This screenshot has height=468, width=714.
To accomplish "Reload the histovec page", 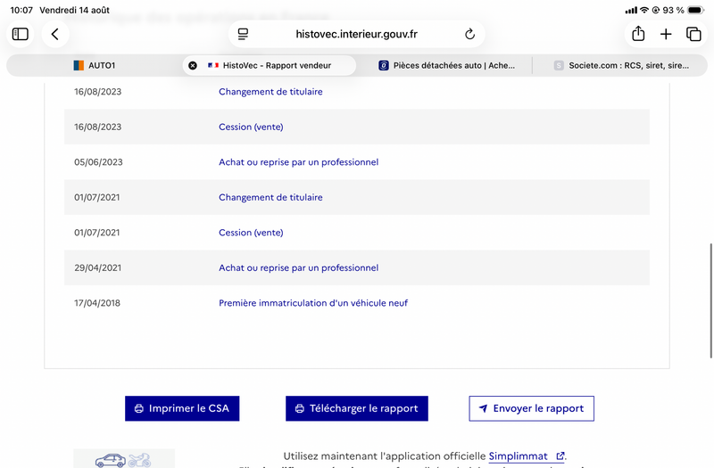I will coord(470,34).
